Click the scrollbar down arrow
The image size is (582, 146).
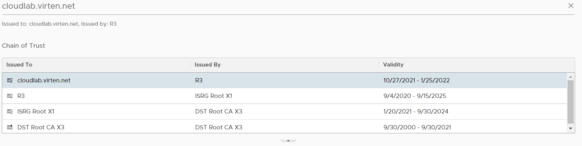[570, 128]
